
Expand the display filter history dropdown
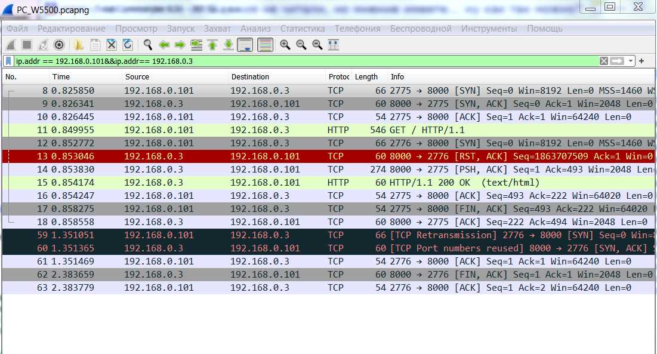(x=630, y=61)
